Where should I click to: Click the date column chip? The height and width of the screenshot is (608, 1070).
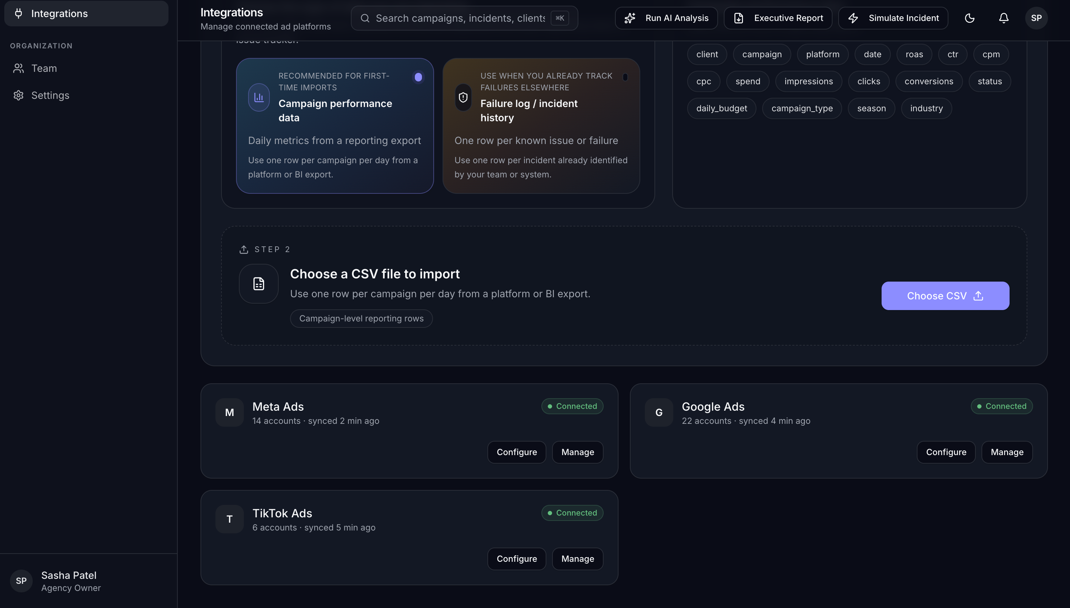coord(872,54)
